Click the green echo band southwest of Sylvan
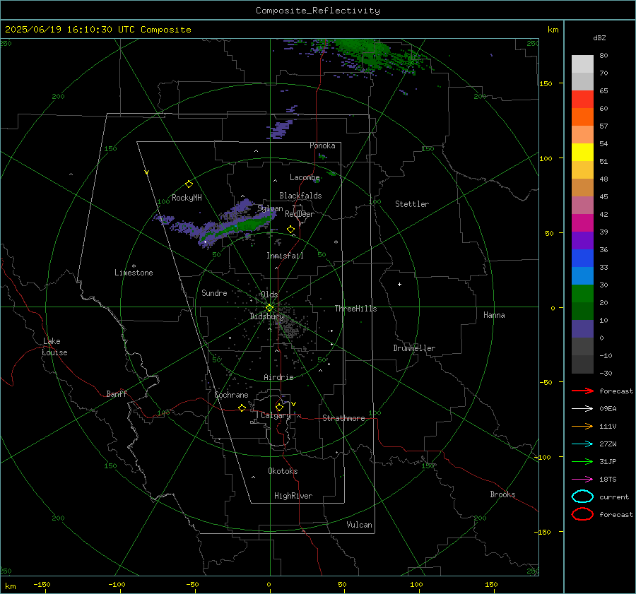 pos(237,227)
